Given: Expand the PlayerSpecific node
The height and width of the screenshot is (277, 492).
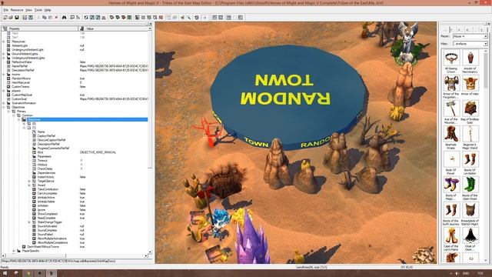Looking at the screenshot, I should pyautogui.click(x=14, y=251).
